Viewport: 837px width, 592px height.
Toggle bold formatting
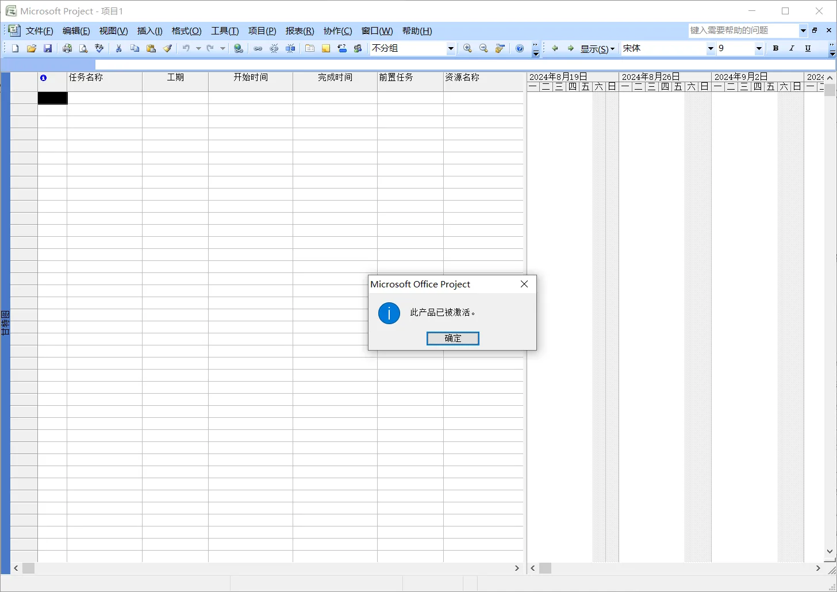pos(775,49)
